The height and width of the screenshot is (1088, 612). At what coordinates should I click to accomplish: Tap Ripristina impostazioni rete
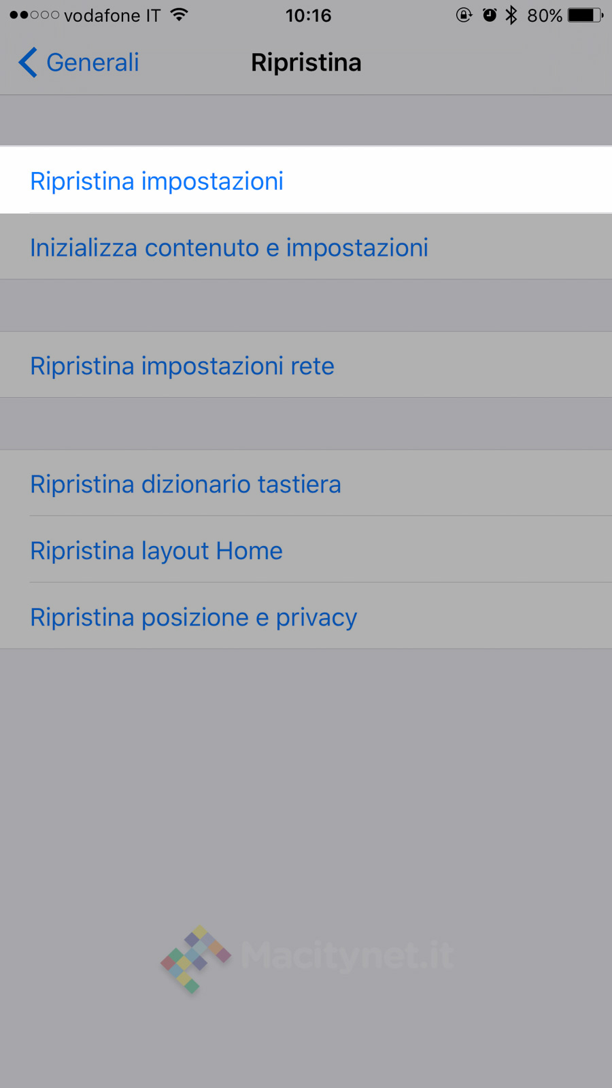pyautogui.click(x=182, y=366)
